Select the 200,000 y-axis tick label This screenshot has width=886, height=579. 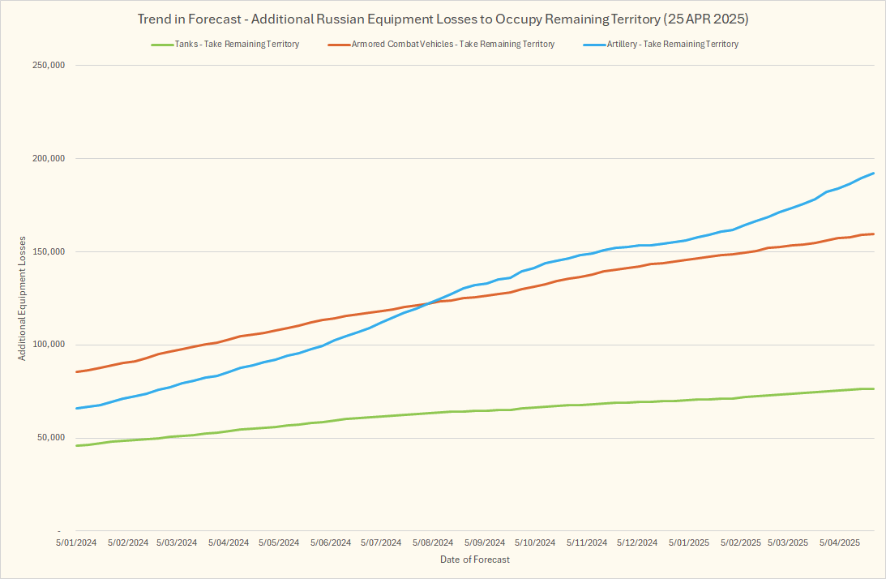coord(49,159)
